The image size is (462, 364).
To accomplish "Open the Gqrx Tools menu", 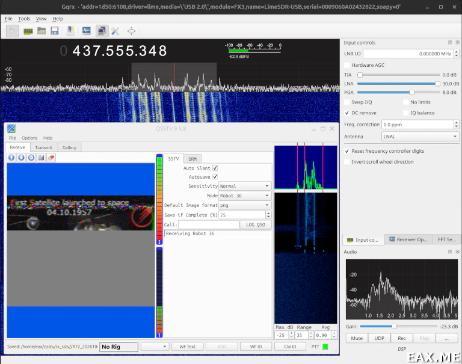I will (x=24, y=19).
